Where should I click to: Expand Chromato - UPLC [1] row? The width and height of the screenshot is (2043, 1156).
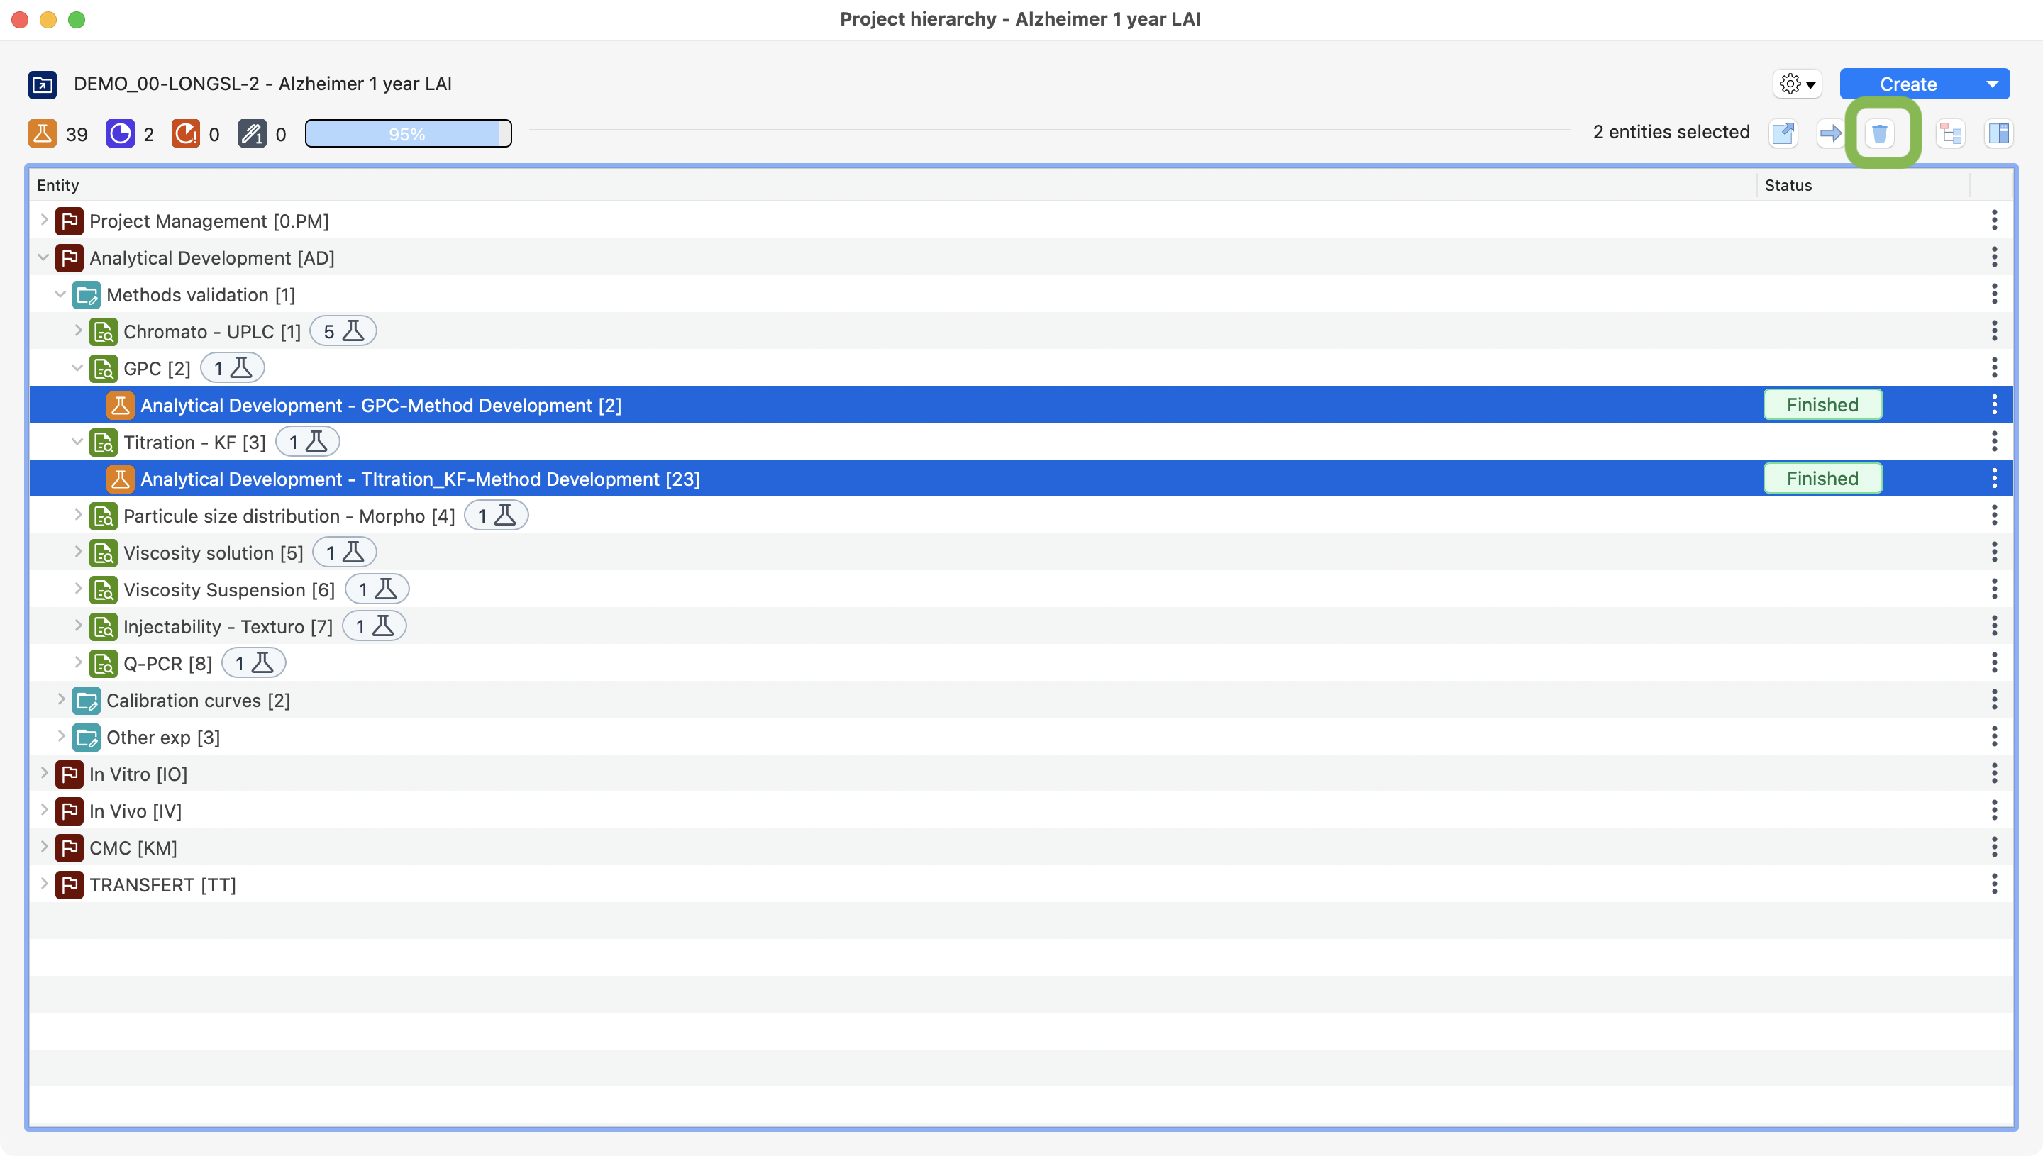pyautogui.click(x=78, y=330)
